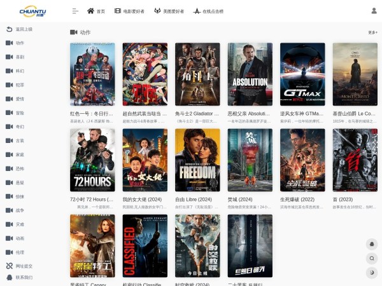Toggle dark mode with the moon icon
This screenshot has width=382, height=286.
[372, 272]
